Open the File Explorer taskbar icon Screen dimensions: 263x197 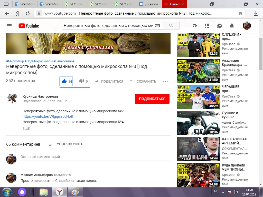[x=43, y=192]
